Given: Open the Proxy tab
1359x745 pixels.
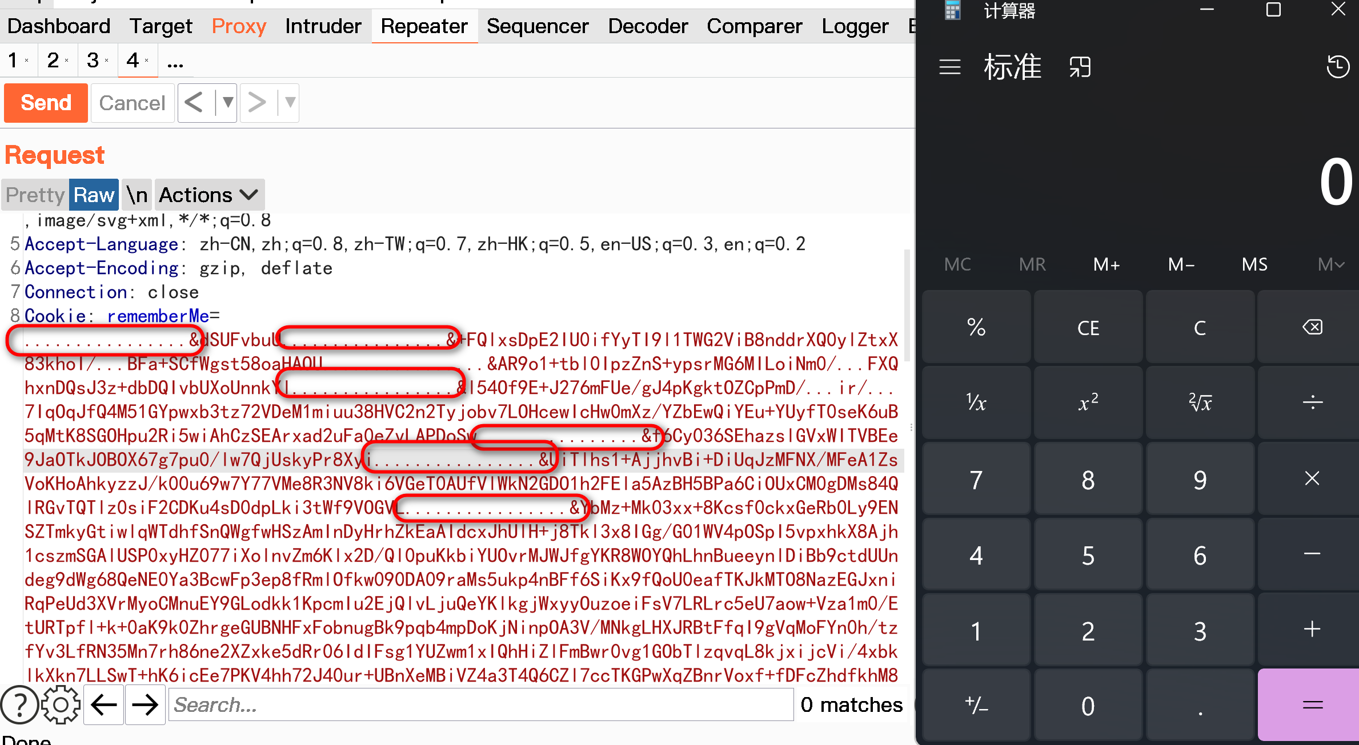Looking at the screenshot, I should coord(239,26).
